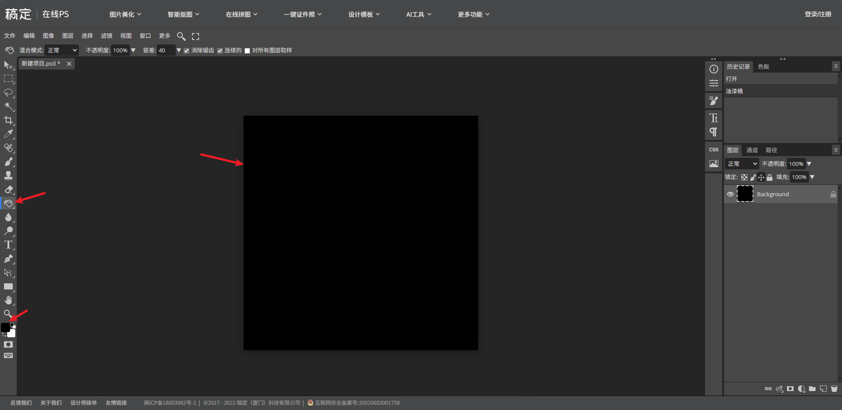Enable 对所有图层取样 checkbox
The width and height of the screenshot is (842, 410).
247,51
